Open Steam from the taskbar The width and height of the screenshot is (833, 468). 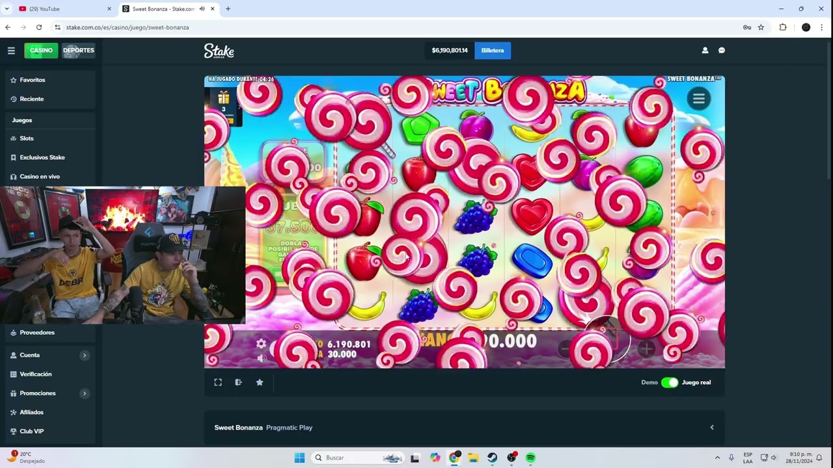coord(493,458)
